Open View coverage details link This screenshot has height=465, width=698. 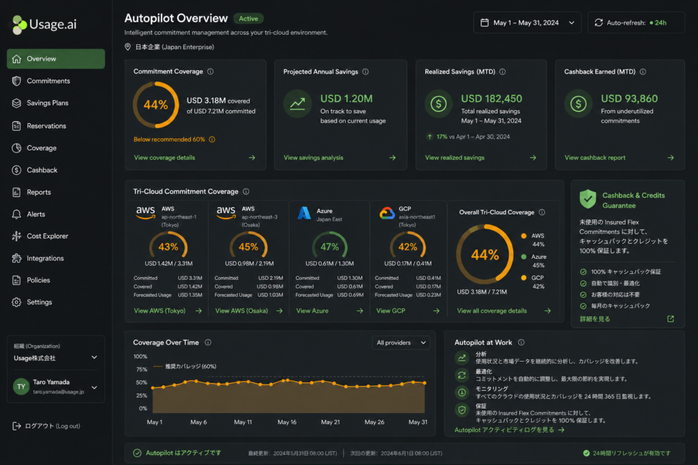194,158
